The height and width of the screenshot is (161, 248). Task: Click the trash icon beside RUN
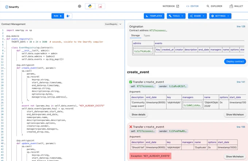[x=68, y=16]
